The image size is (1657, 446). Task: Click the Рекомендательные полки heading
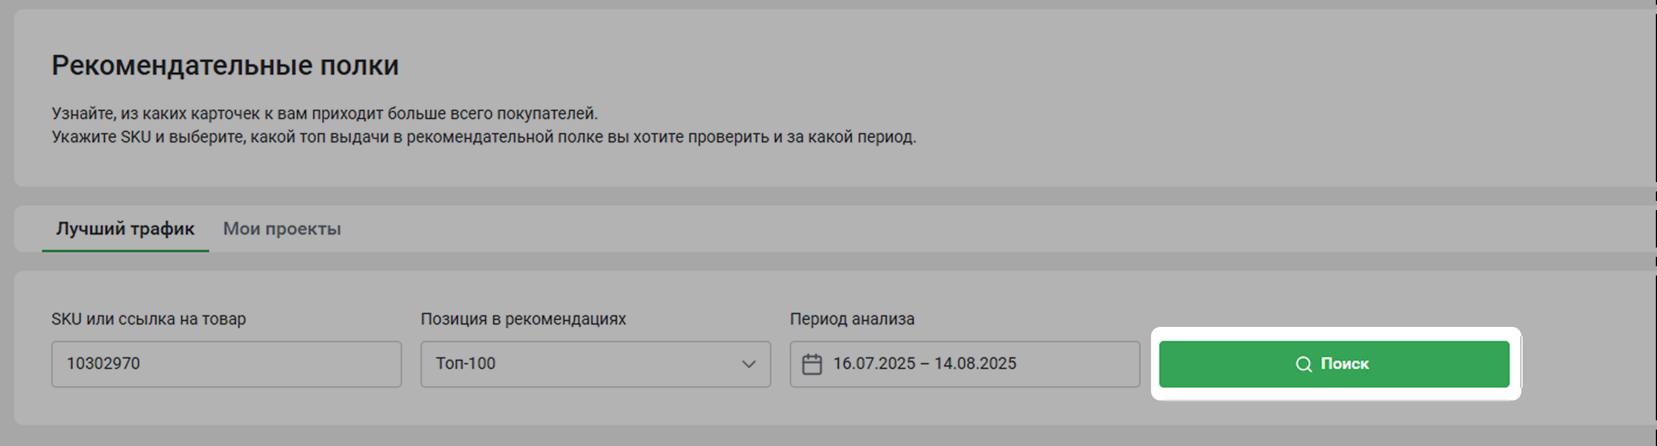pos(225,65)
